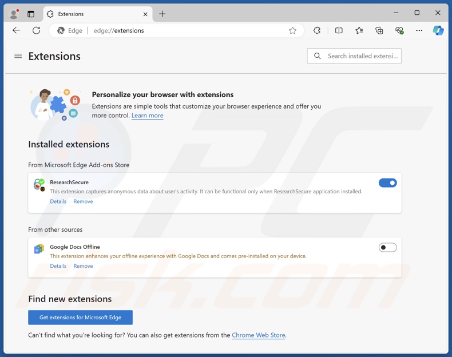Refresh the extensions page
This screenshot has height=357, width=452.
pyautogui.click(x=36, y=30)
